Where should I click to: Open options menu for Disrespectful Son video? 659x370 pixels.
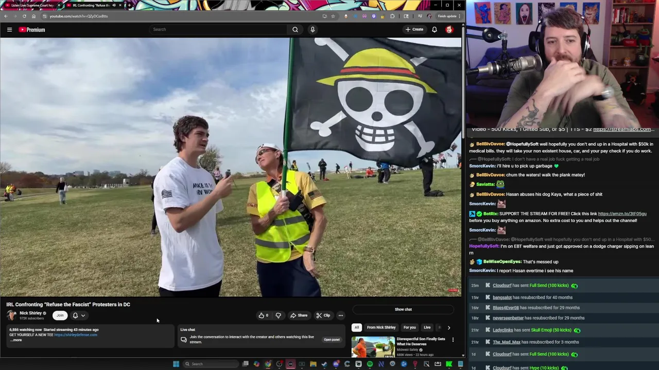click(453, 340)
